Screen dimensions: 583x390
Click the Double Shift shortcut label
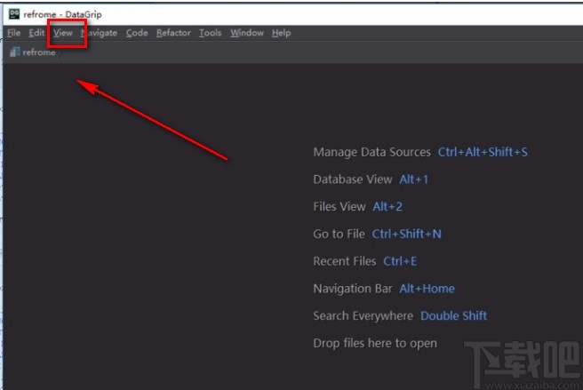[453, 316]
